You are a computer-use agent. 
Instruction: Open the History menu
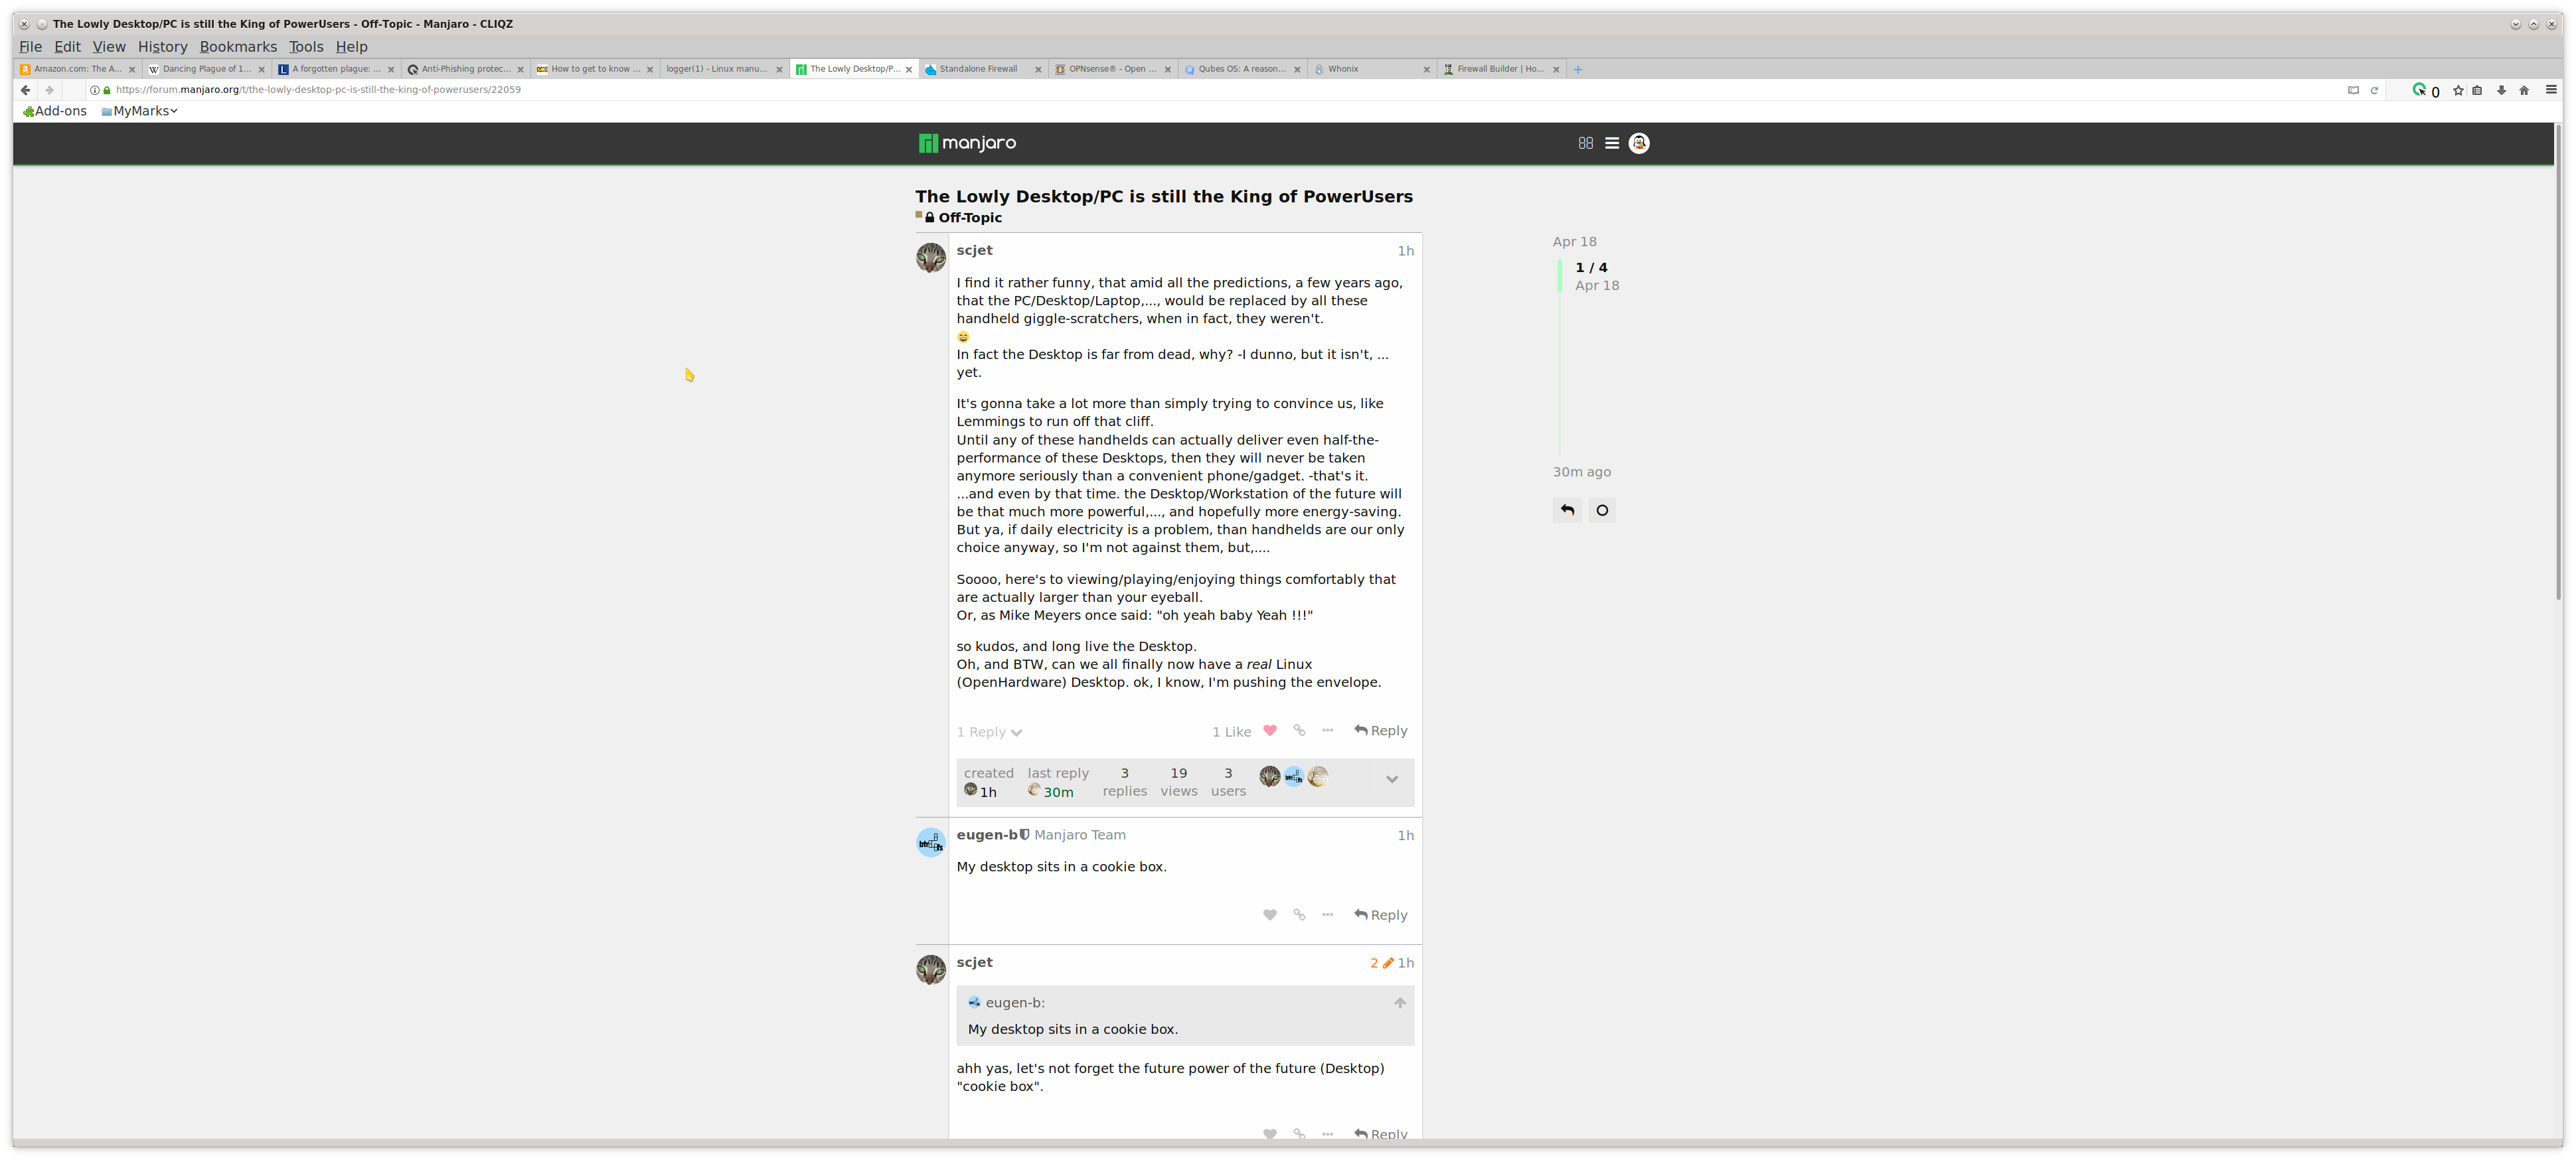[162, 47]
